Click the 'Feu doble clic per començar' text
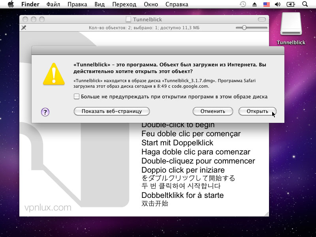 [191, 134]
